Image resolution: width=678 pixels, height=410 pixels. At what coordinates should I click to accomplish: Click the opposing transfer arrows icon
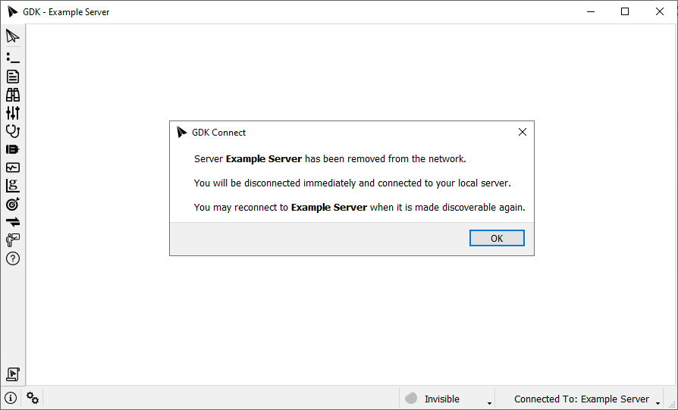(13, 222)
